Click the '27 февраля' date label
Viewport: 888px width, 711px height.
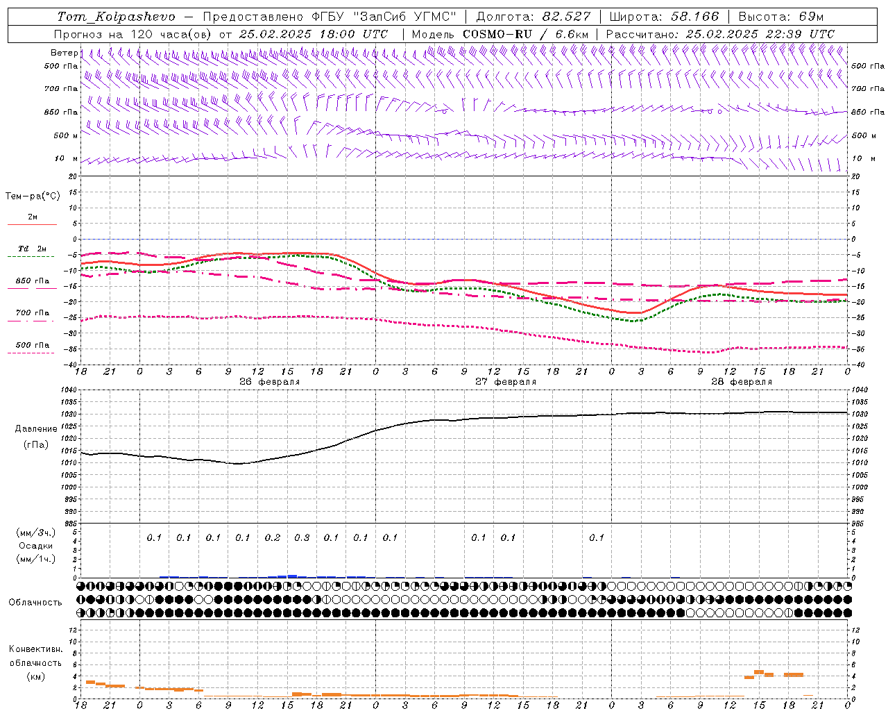click(506, 382)
